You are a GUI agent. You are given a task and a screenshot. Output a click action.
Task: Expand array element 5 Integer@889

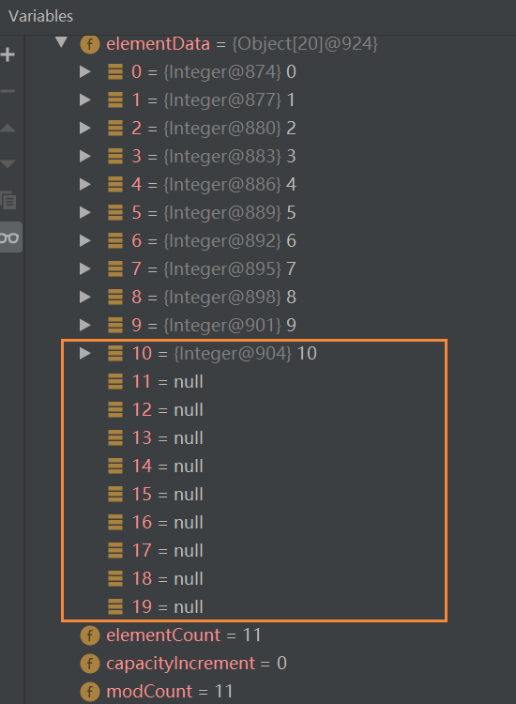85,212
